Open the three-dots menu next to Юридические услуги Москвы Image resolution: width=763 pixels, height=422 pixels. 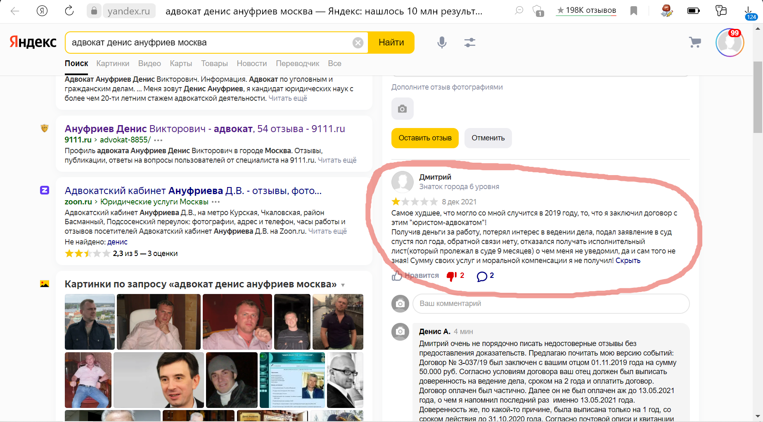point(216,202)
